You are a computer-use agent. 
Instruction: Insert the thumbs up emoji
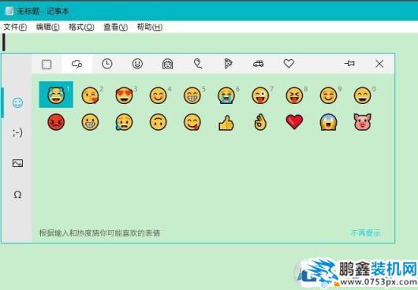[x=226, y=123]
